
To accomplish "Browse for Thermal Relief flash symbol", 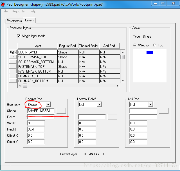I will click(x=112, y=117).
